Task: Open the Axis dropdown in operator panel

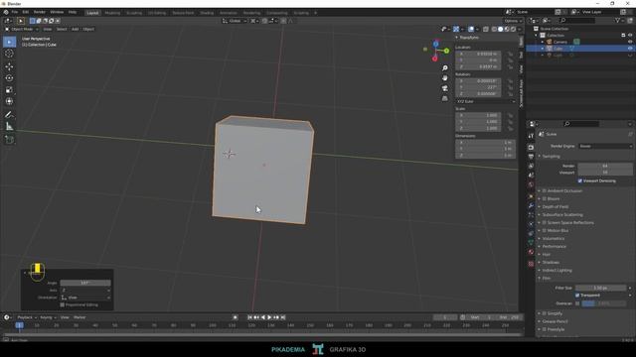Action: click(85, 291)
